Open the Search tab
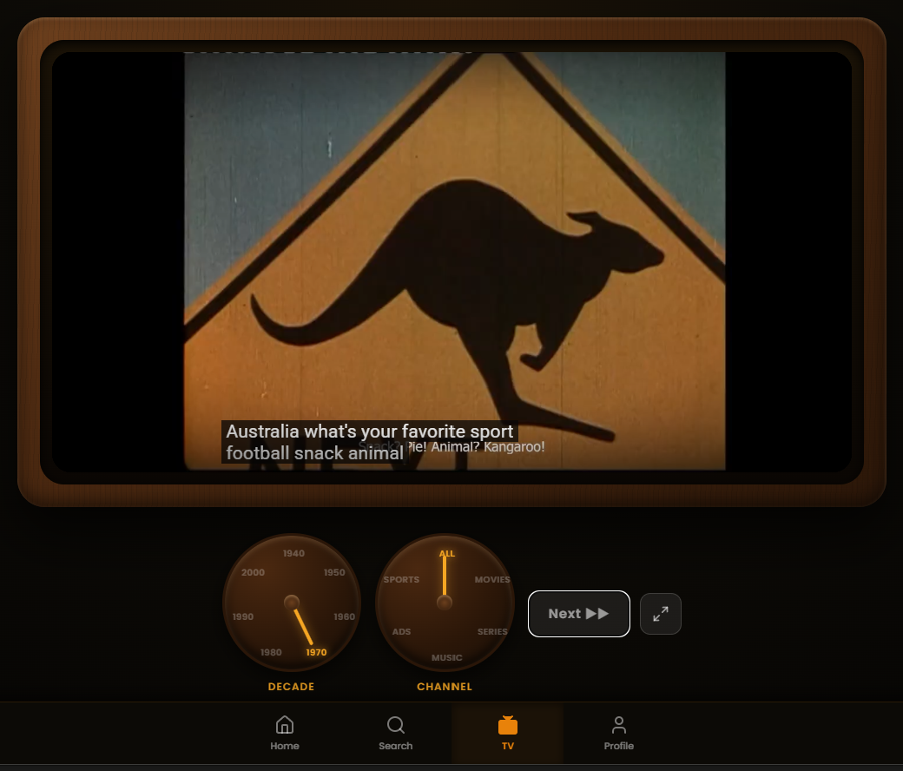This screenshot has width=903, height=771. 396,733
